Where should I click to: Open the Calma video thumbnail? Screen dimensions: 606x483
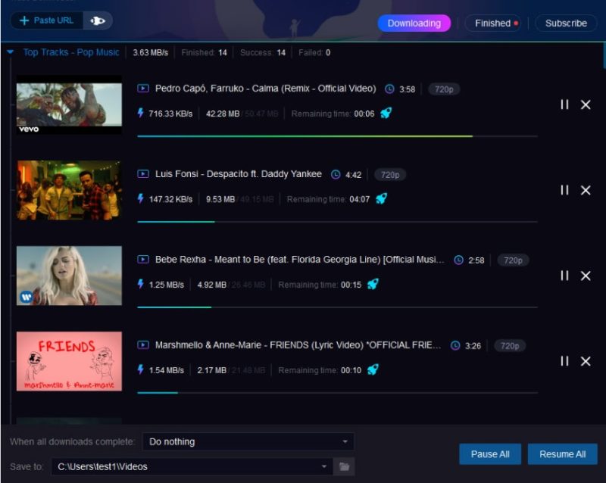[x=69, y=104]
